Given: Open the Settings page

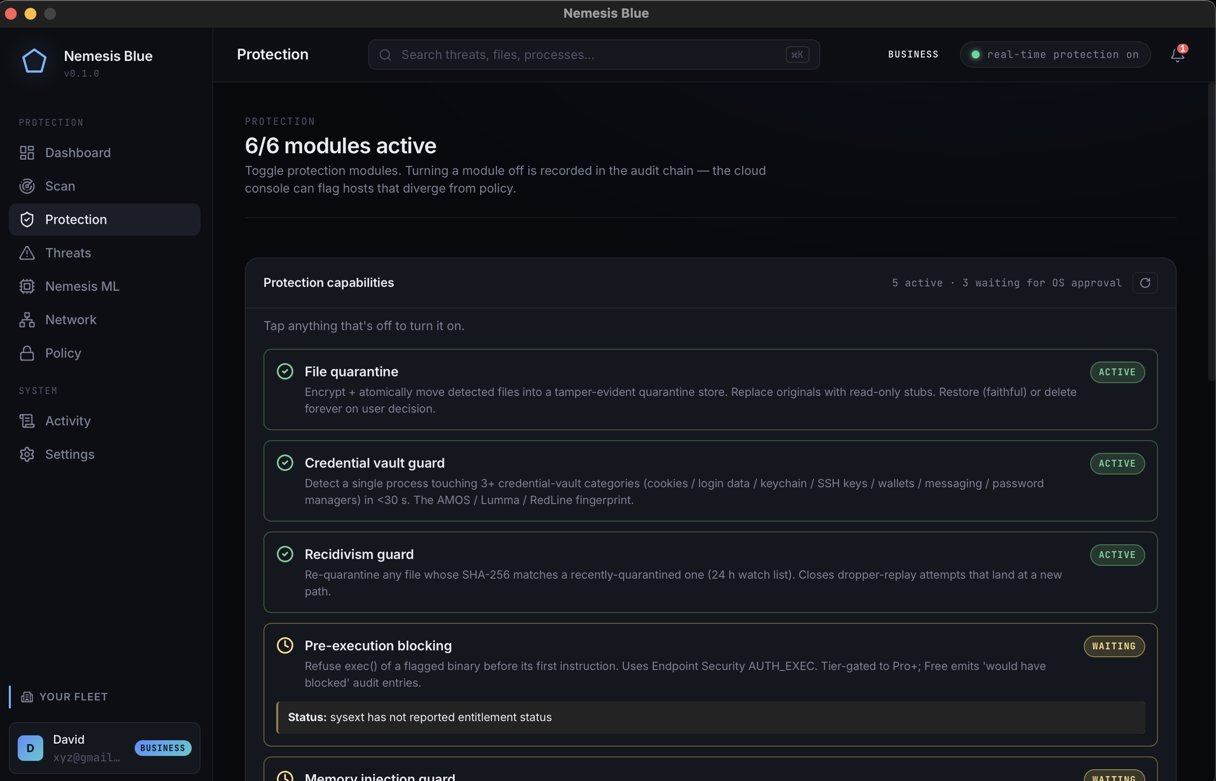Looking at the screenshot, I should coord(105,454).
